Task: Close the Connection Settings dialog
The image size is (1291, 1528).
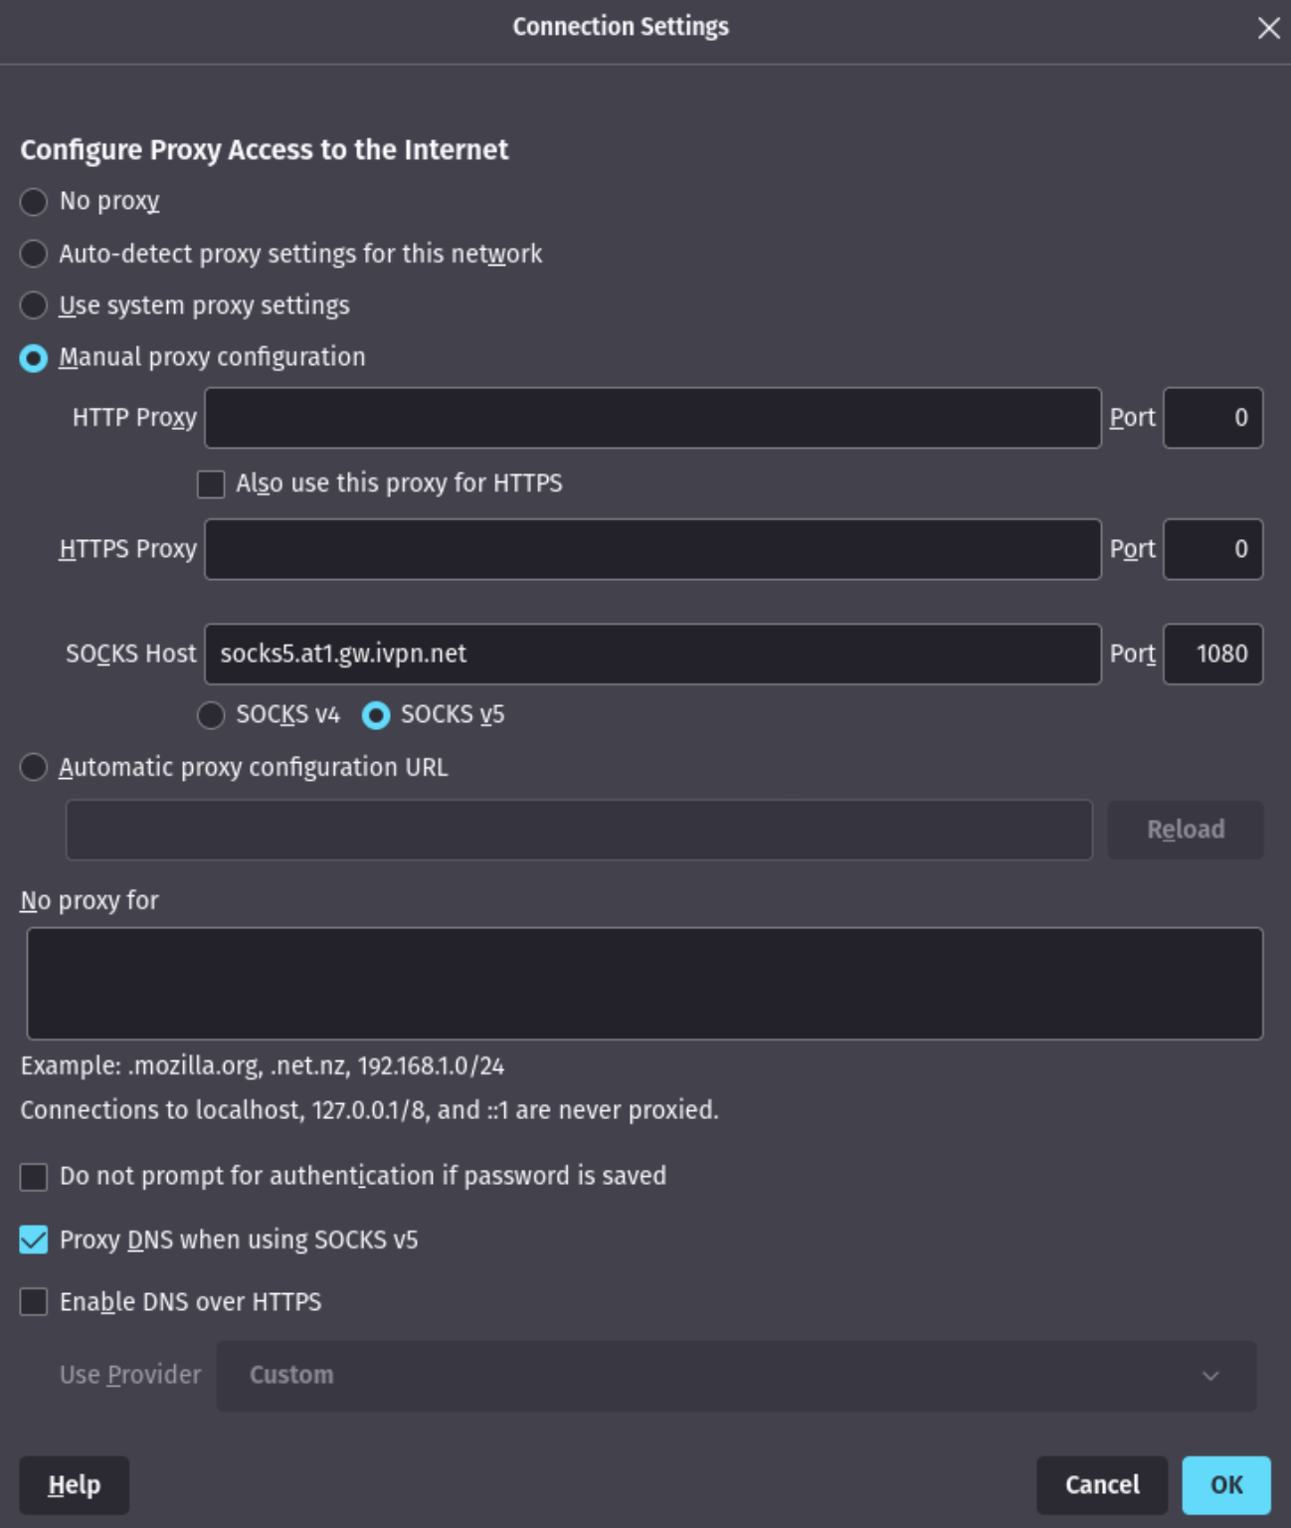Action: pyautogui.click(x=1269, y=28)
